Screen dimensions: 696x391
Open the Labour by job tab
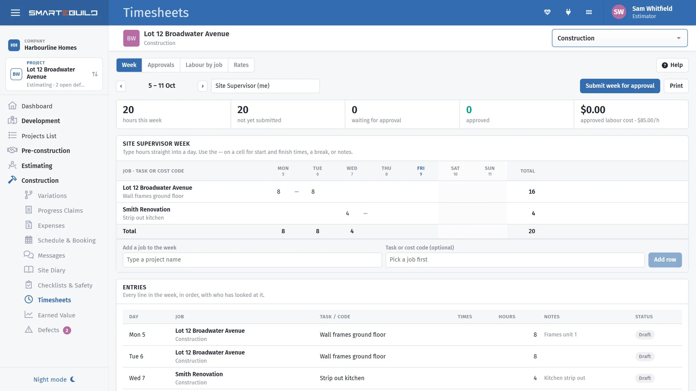(x=204, y=65)
